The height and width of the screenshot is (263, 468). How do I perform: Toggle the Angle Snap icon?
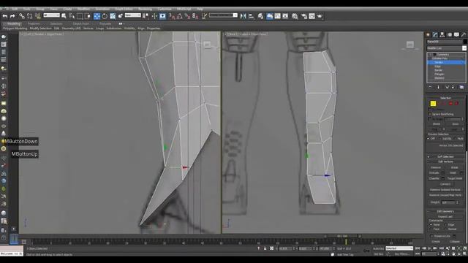(x=179, y=16)
